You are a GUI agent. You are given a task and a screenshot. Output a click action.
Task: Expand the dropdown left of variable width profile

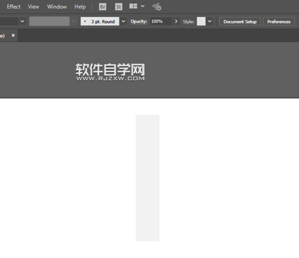[22, 21]
